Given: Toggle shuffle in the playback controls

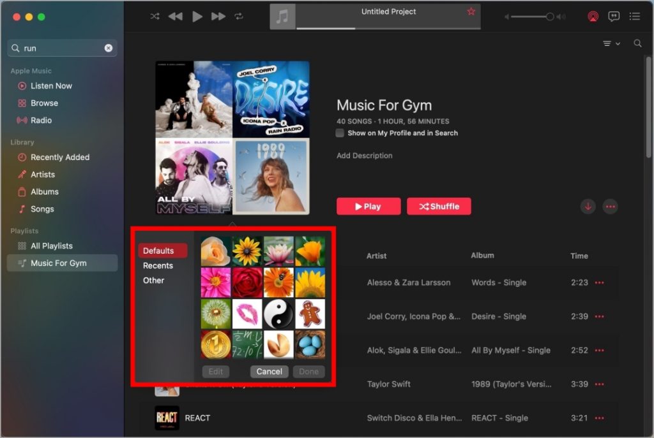Looking at the screenshot, I should pos(155,17).
